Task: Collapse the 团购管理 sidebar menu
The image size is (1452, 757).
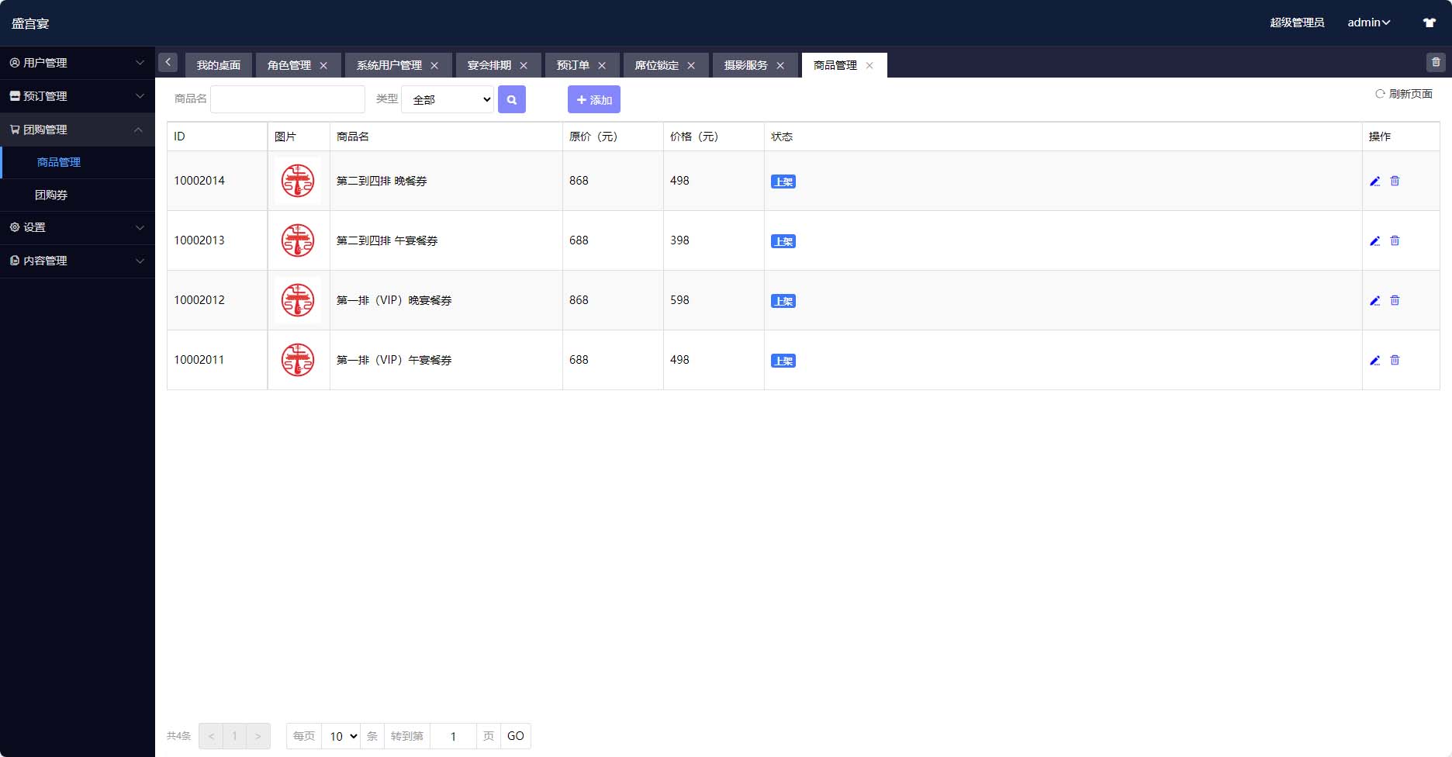Action: pos(78,130)
